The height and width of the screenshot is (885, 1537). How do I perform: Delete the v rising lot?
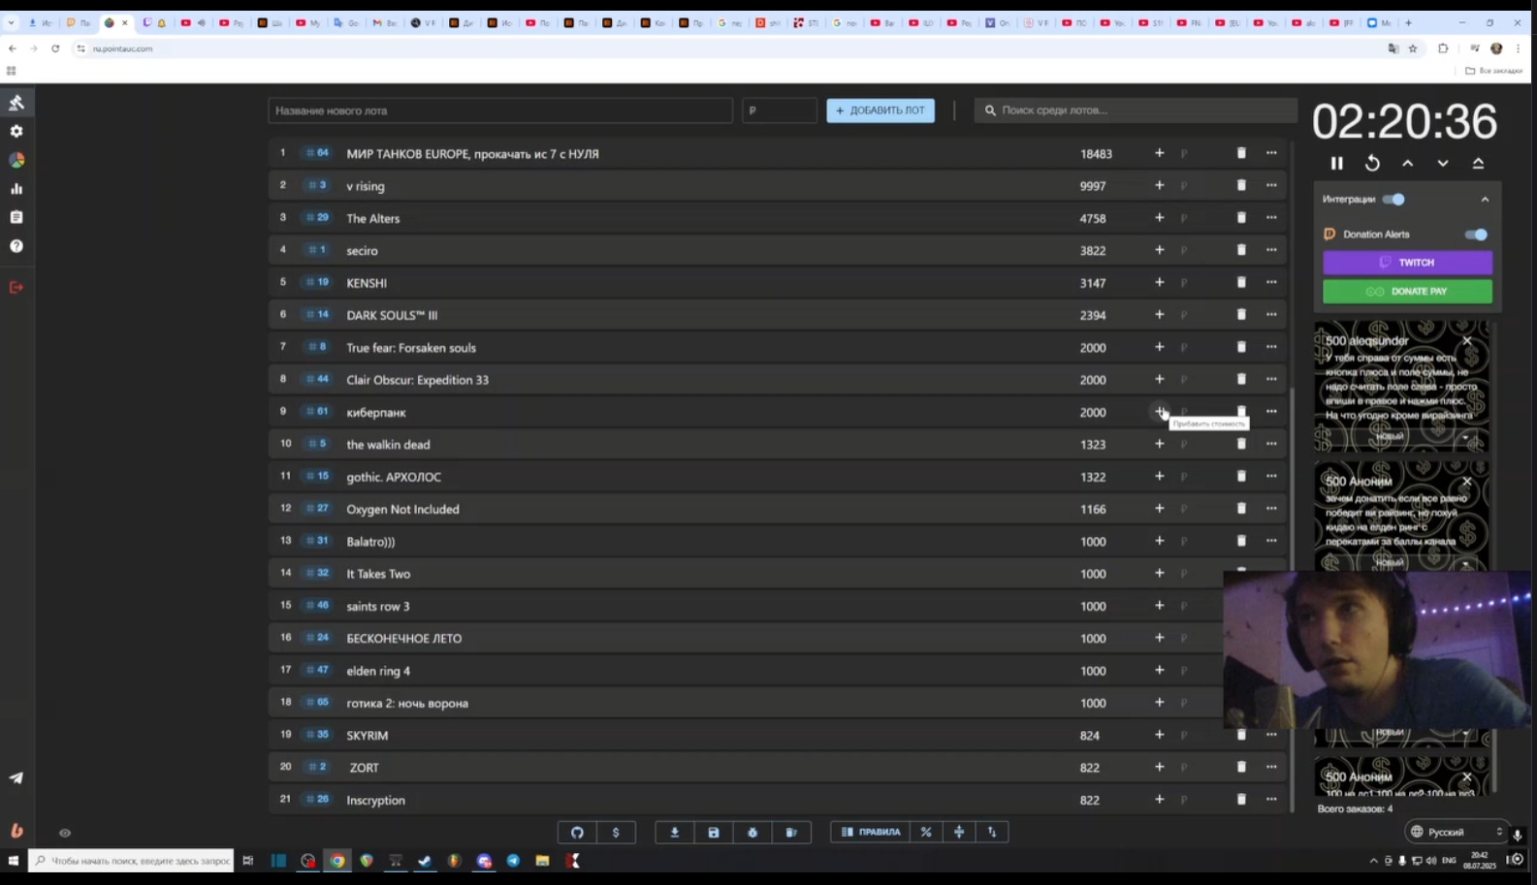click(1241, 185)
